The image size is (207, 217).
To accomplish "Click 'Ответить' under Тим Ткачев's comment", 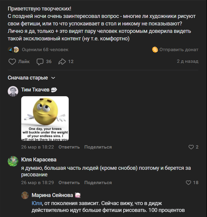I will tap(69, 147).
